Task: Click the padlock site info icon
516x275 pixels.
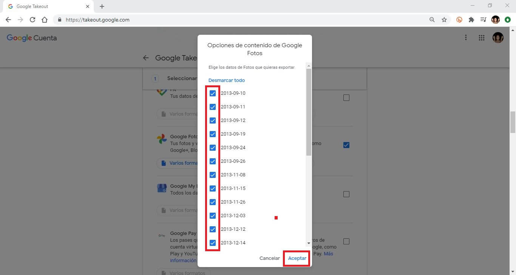Action: pos(60,20)
